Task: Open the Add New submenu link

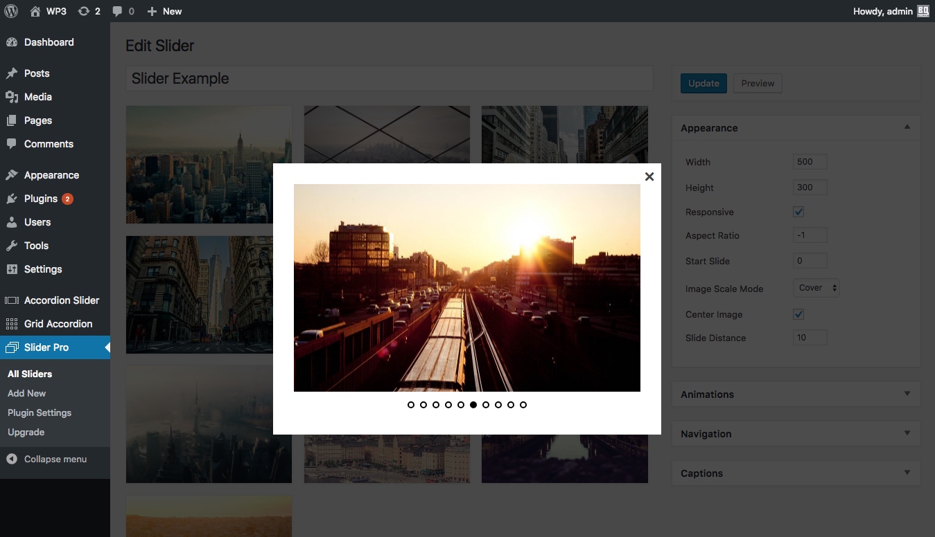Action: coord(27,393)
